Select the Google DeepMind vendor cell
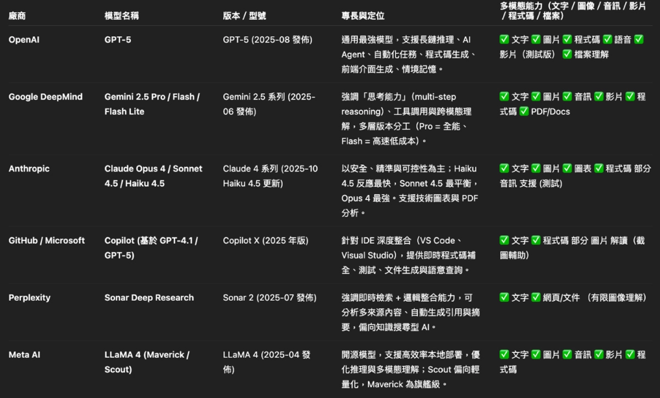The width and height of the screenshot is (660, 398). pyautogui.click(x=46, y=97)
